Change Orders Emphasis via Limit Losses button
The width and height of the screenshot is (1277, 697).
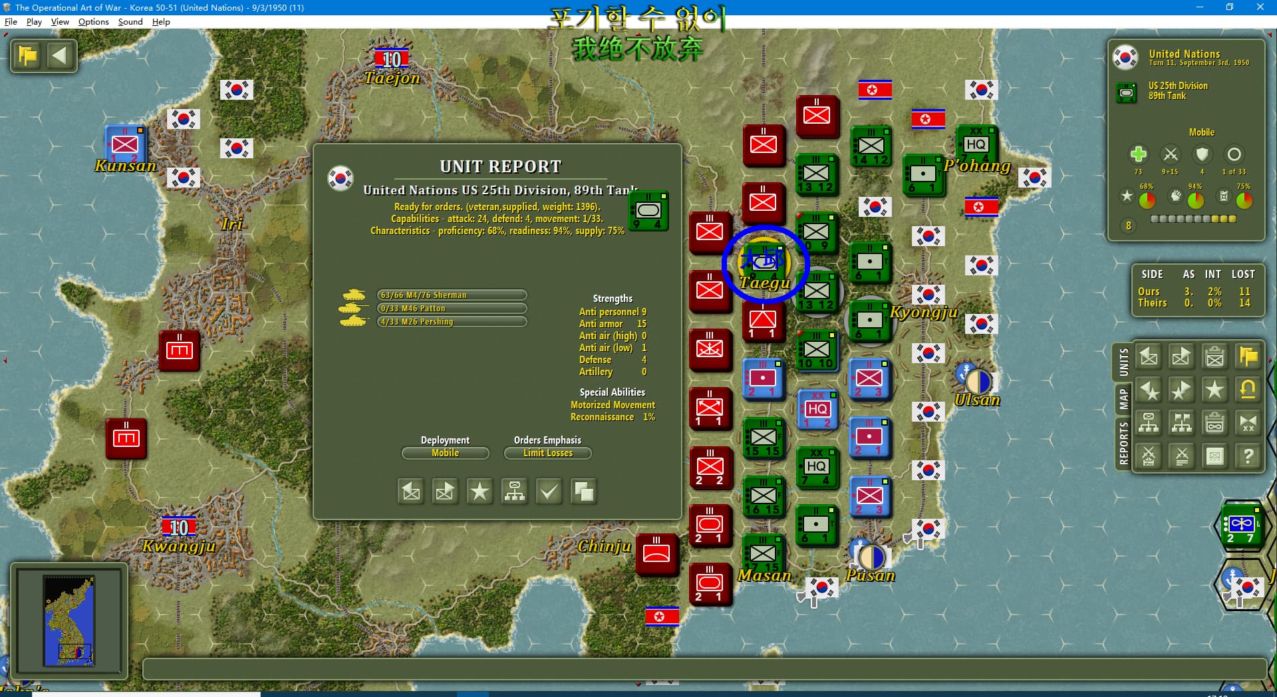pos(547,453)
